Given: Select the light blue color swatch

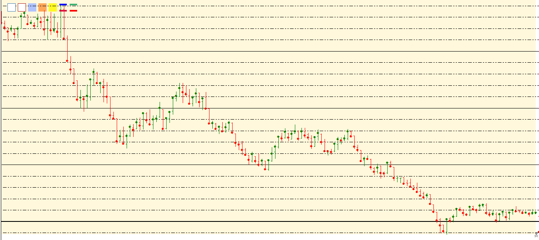Looking at the screenshot, I should [x=32, y=7].
